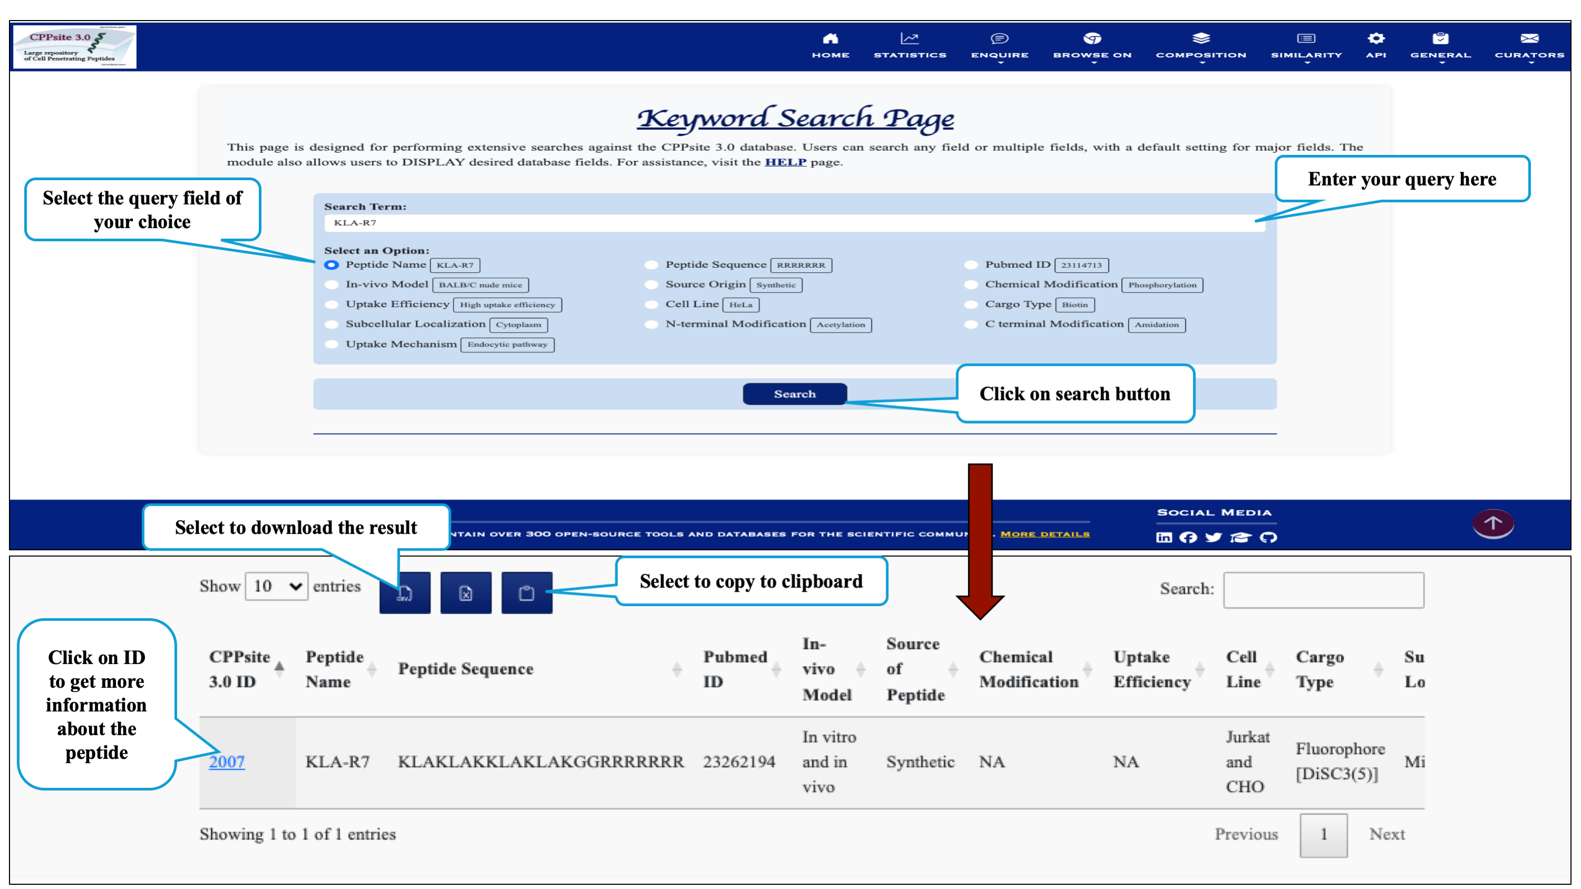Click the copy to clipboard icon
The height and width of the screenshot is (889, 1581).
click(526, 593)
